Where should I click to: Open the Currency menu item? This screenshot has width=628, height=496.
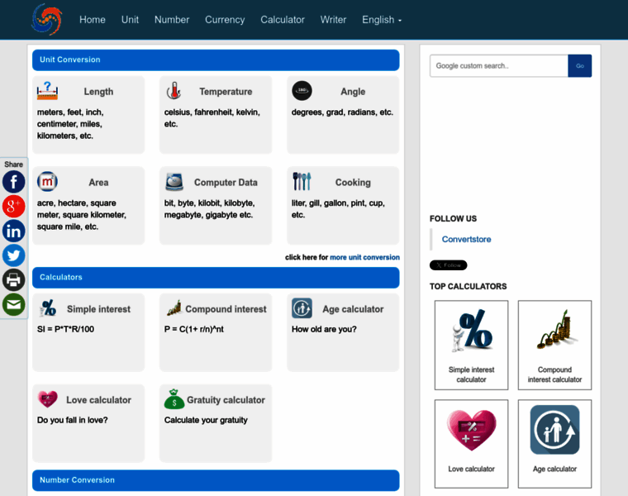225,20
